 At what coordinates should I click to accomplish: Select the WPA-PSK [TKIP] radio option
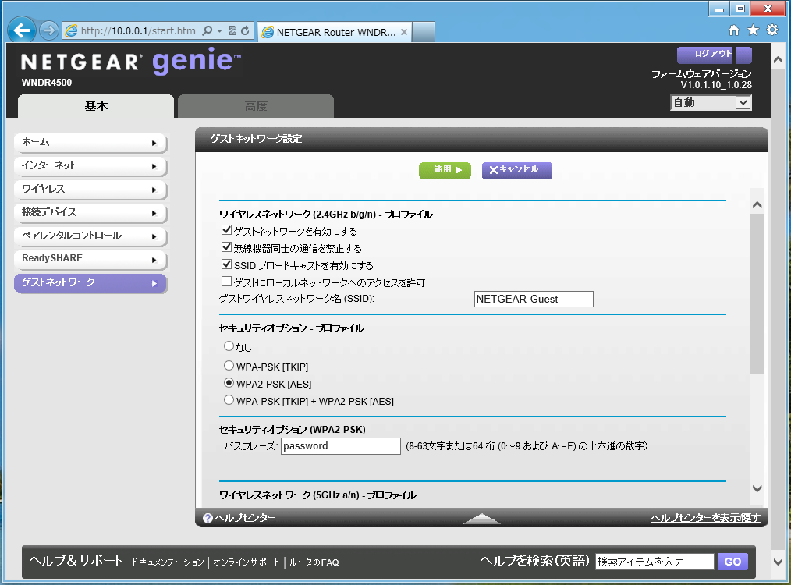[229, 366]
